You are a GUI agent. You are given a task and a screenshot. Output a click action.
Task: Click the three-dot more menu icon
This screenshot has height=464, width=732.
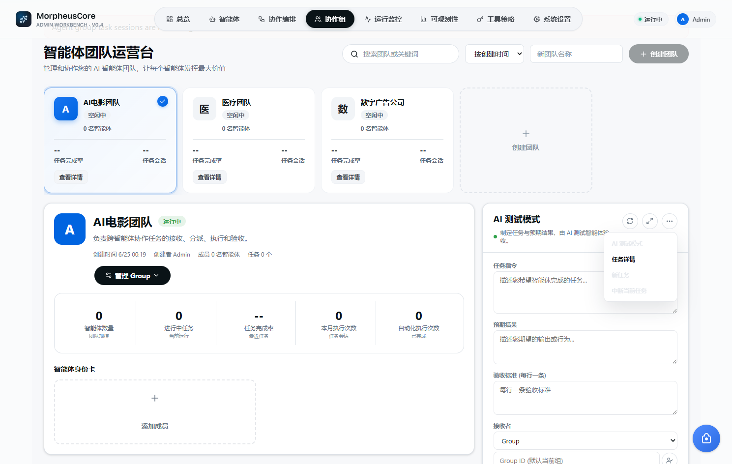coord(670,221)
